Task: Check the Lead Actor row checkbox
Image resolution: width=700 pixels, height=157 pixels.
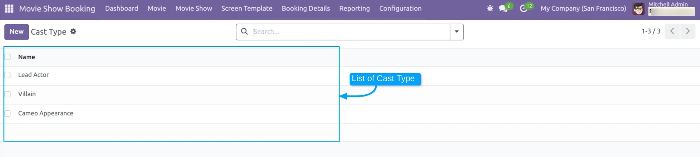Action: pyautogui.click(x=8, y=75)
